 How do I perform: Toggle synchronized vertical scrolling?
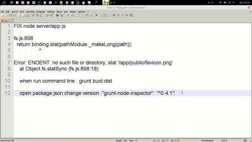pyautogui.click(x=77, y=15)
